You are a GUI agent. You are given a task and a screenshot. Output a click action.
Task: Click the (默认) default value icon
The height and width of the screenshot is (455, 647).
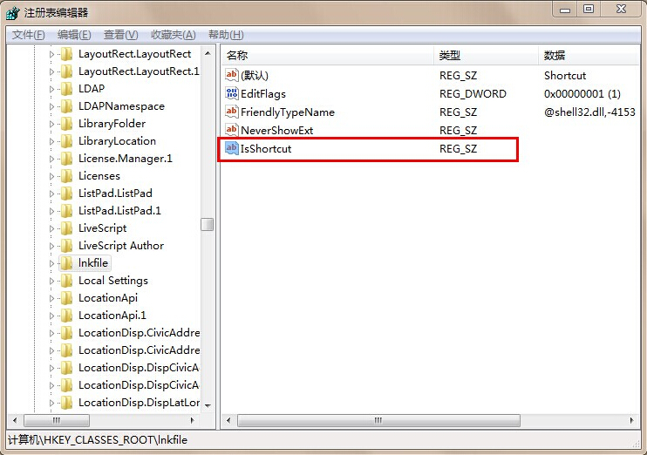232,75
